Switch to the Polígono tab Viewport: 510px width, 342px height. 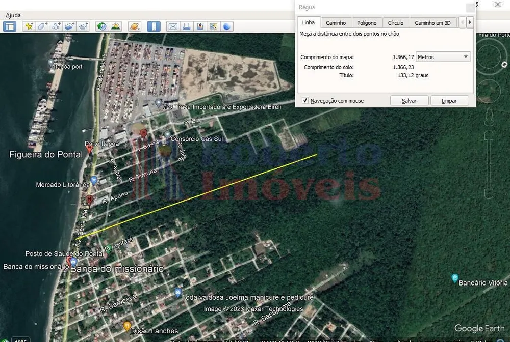pos(367,23)
